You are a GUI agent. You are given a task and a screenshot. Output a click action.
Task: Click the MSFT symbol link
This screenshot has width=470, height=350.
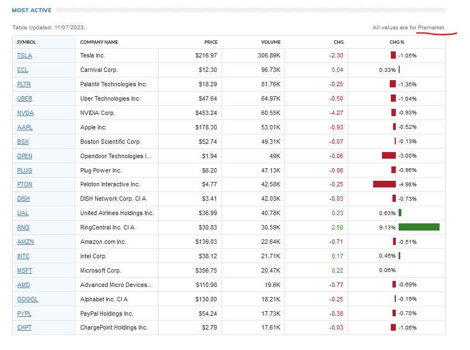point(24,270)
